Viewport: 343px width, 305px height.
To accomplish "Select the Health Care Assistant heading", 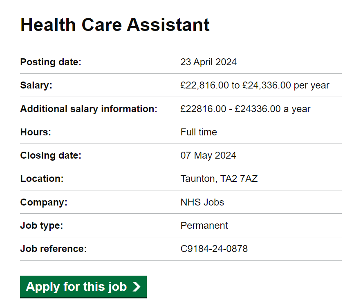I will (115, 25).
